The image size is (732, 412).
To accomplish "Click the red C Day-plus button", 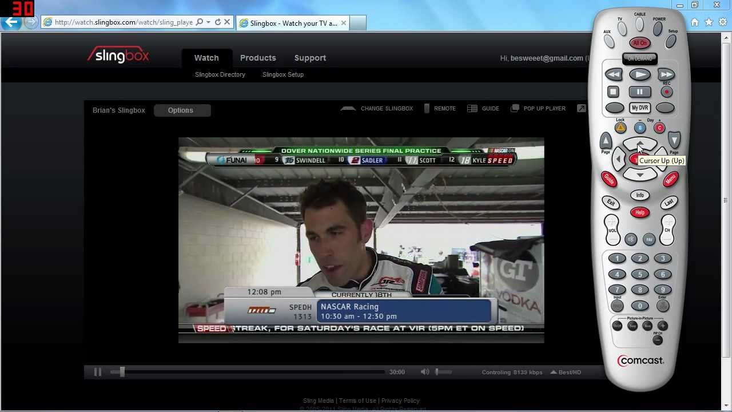I will pos(659,128).
